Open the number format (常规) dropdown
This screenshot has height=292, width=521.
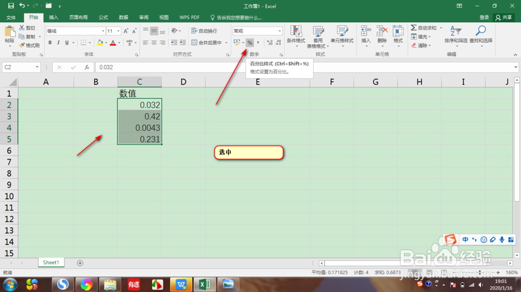click(279, 31)
